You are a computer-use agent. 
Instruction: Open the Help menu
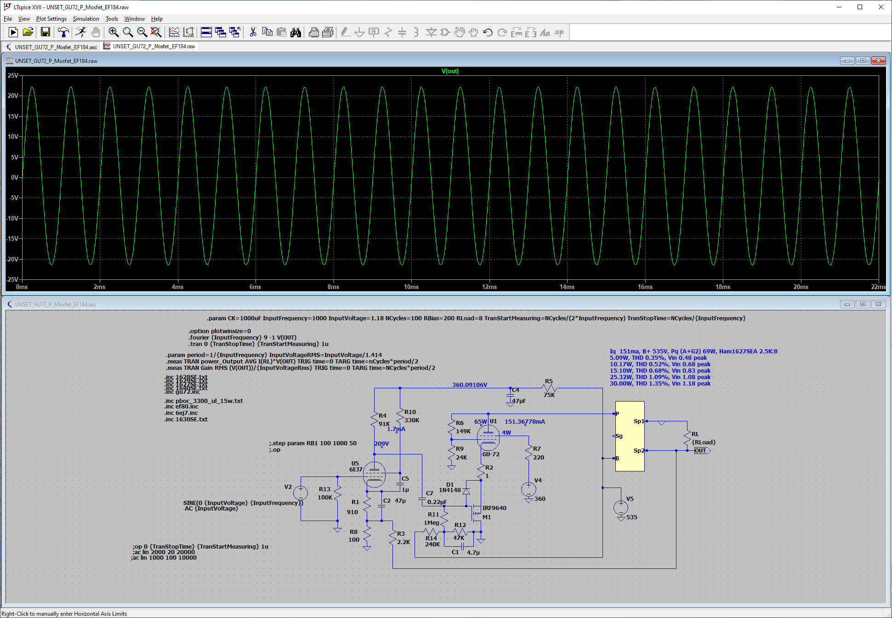click(157, 19)
